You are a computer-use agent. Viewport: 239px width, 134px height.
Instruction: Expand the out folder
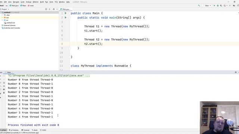point(2,17)
